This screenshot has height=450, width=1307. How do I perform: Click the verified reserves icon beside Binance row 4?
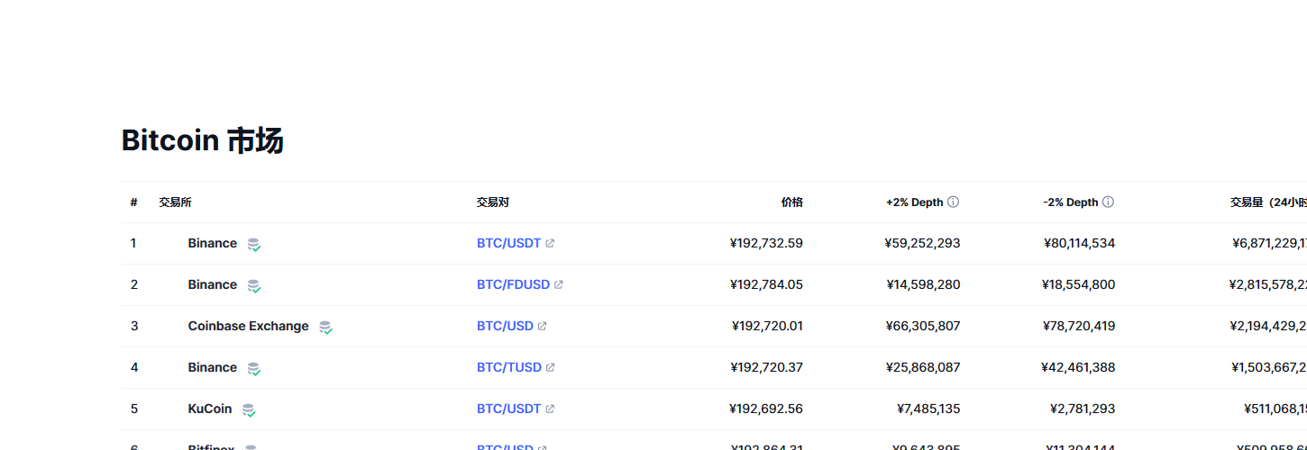point(254,368)
